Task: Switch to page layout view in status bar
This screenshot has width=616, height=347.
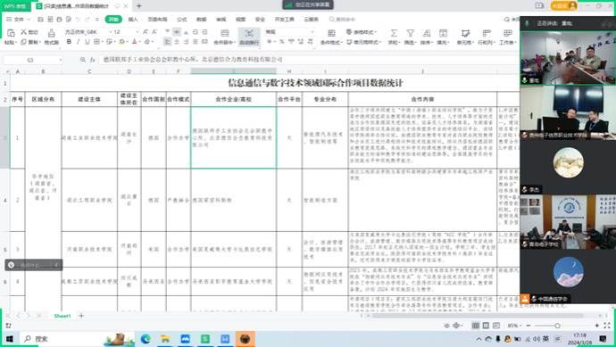Action: coord(486,326)
